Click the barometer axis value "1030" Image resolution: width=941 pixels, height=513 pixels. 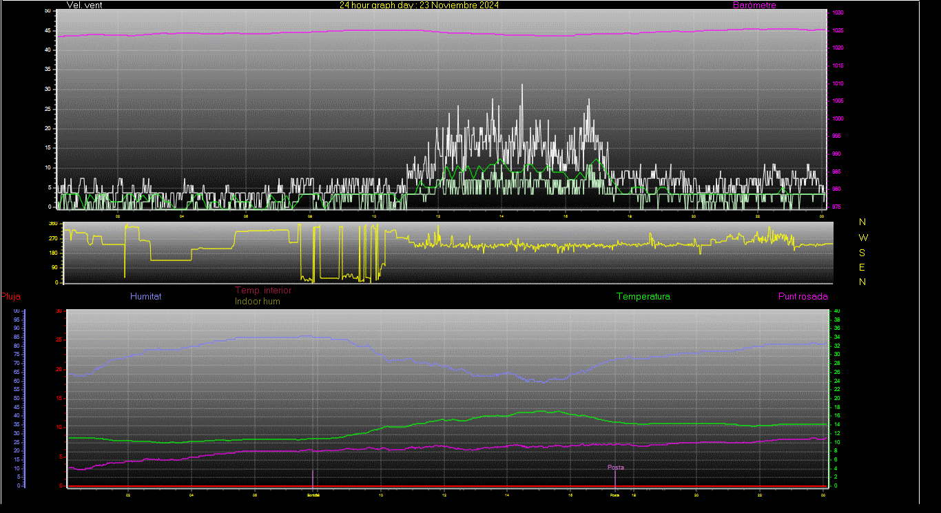(x=838, y=13)
